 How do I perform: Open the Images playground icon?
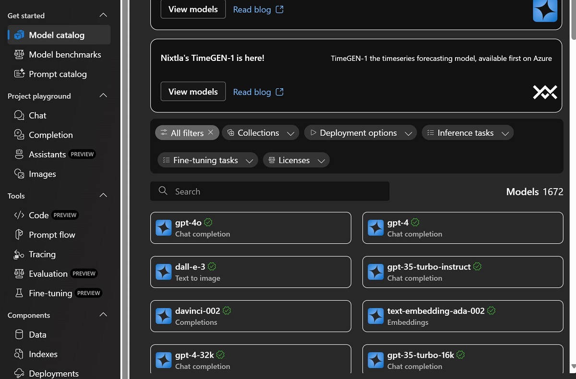pos(19,174)
